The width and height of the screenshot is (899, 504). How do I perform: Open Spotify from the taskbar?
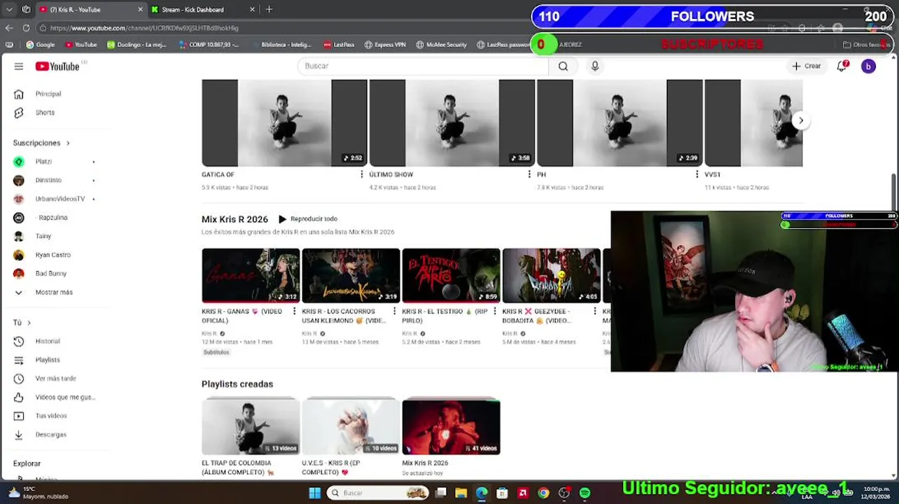585,493
